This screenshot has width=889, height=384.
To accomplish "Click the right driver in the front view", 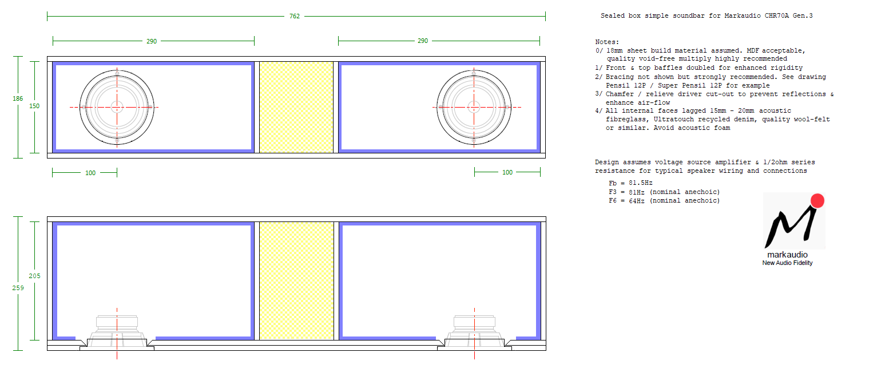I will (474, 107).
